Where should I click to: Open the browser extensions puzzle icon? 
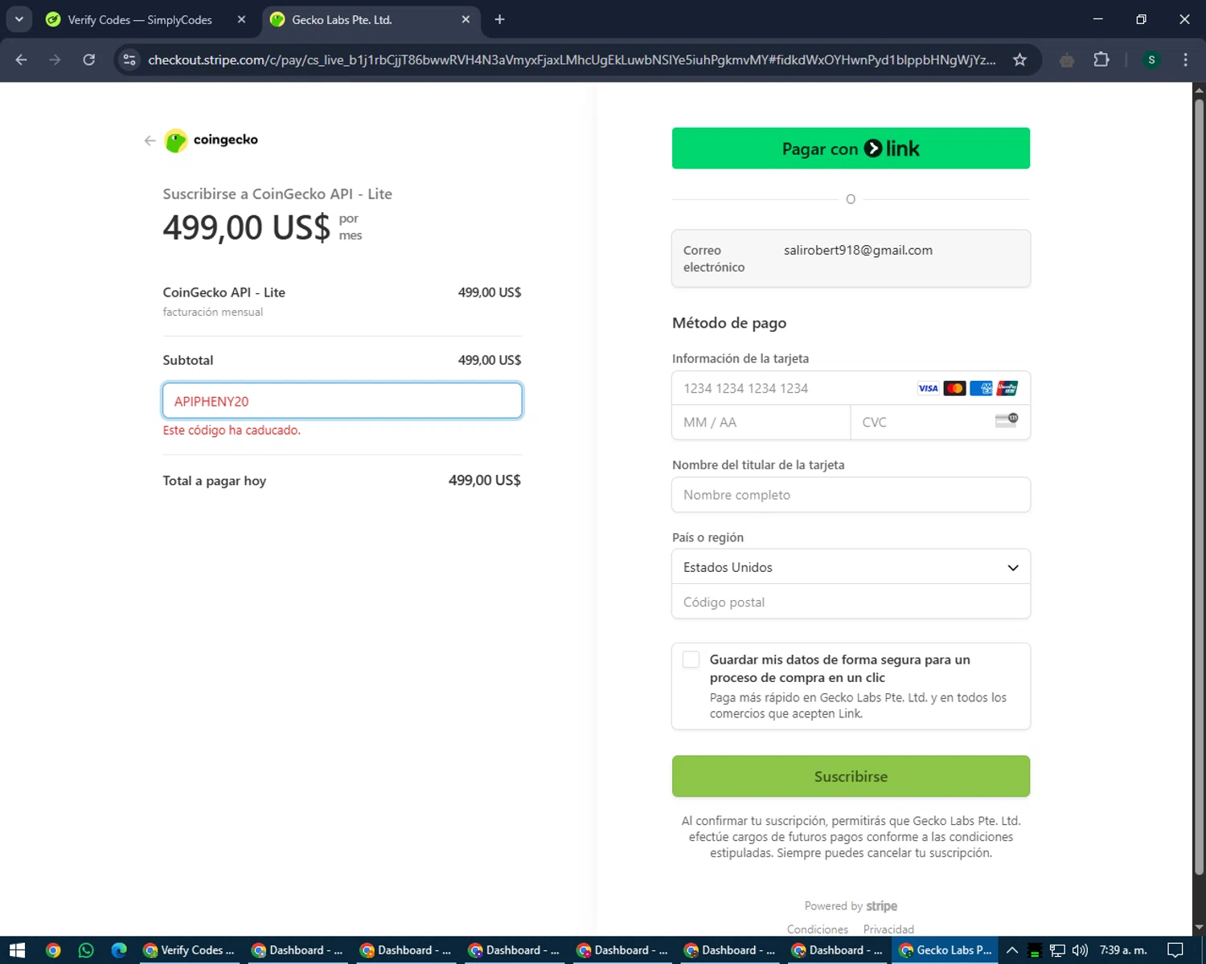pos(1101,59)
